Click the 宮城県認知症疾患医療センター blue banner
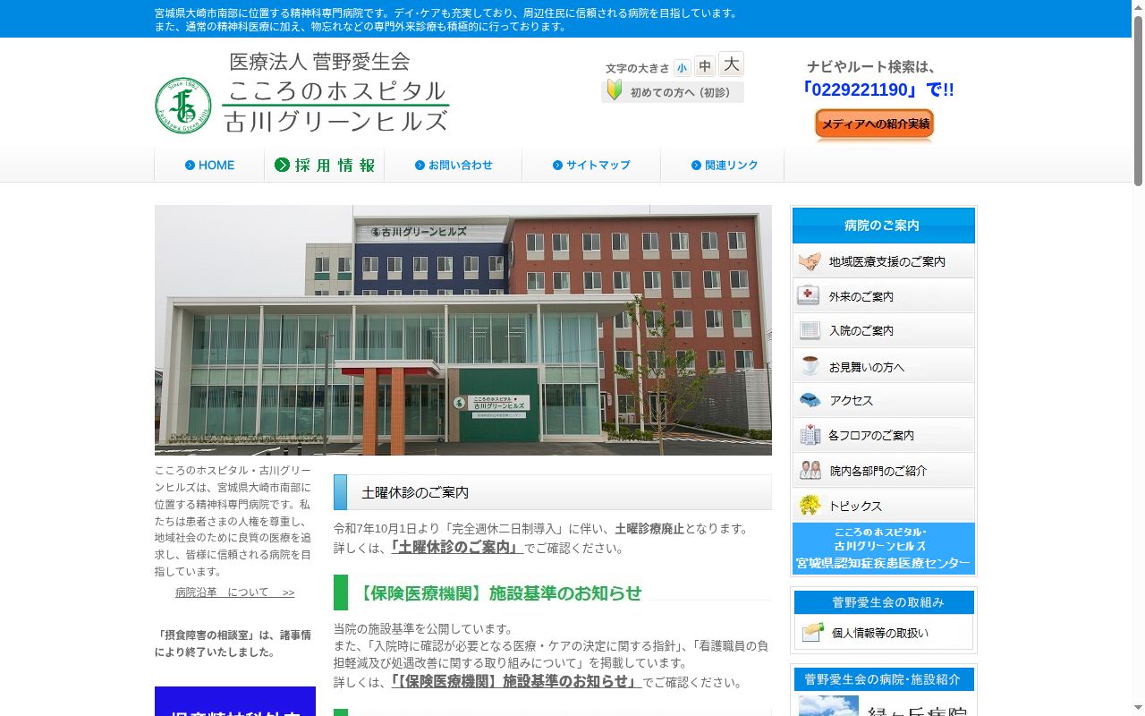1145x716 pixels. (884, 549)
